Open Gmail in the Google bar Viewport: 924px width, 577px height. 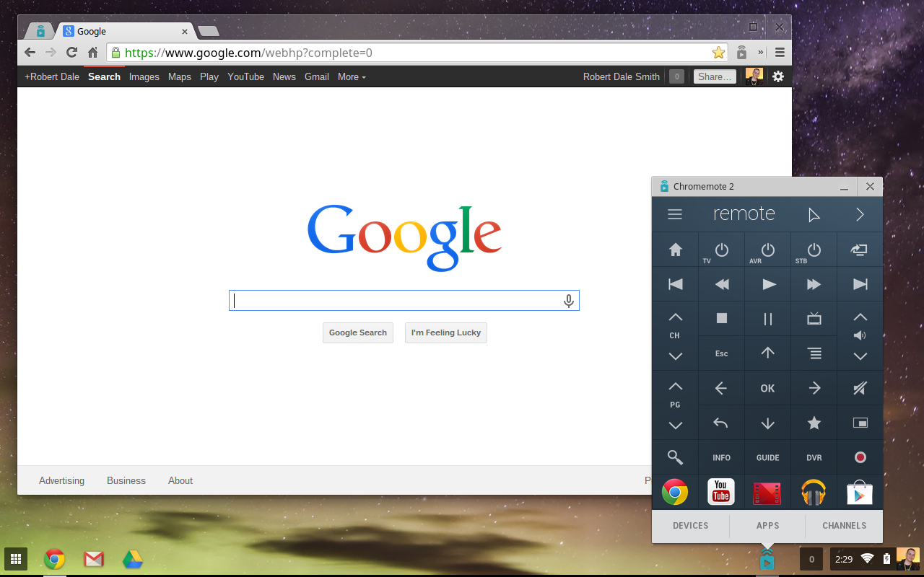point(317,76)
